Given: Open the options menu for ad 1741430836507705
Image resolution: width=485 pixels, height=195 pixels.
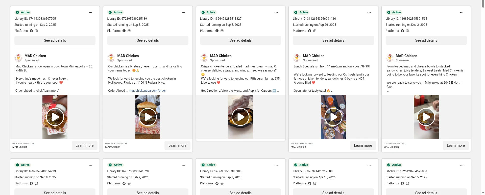Looking at the screenshot, I should click(x=90, y=13).
